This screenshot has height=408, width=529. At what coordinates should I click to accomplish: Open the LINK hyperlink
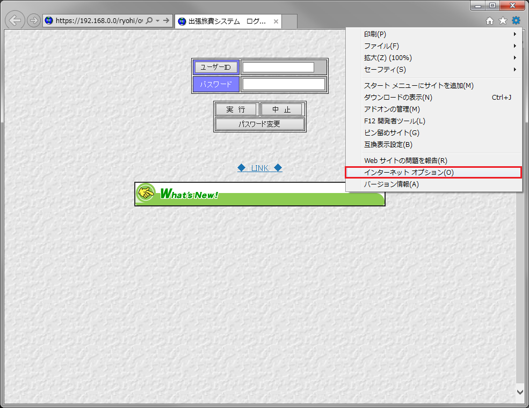point(260,168)
